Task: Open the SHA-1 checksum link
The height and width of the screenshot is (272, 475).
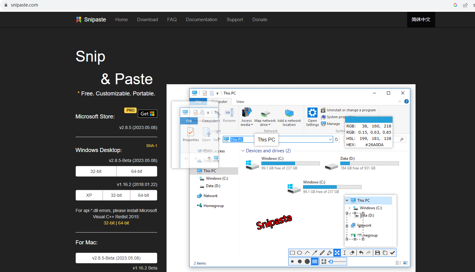Action: [152, 146]
